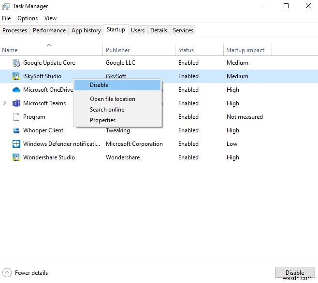This screenshot has width=318, height=283.
Task: Switch to the Processes tab
Action: click(x=15, y=30)
